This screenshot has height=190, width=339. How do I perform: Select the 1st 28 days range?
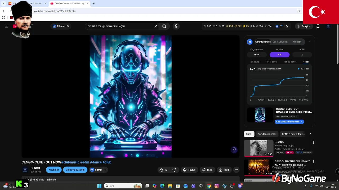(289, 62)
